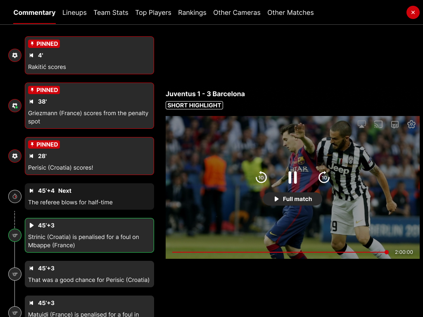
Task: Click the green whistle icon beside Strinic foul
Action: [15, 235]
